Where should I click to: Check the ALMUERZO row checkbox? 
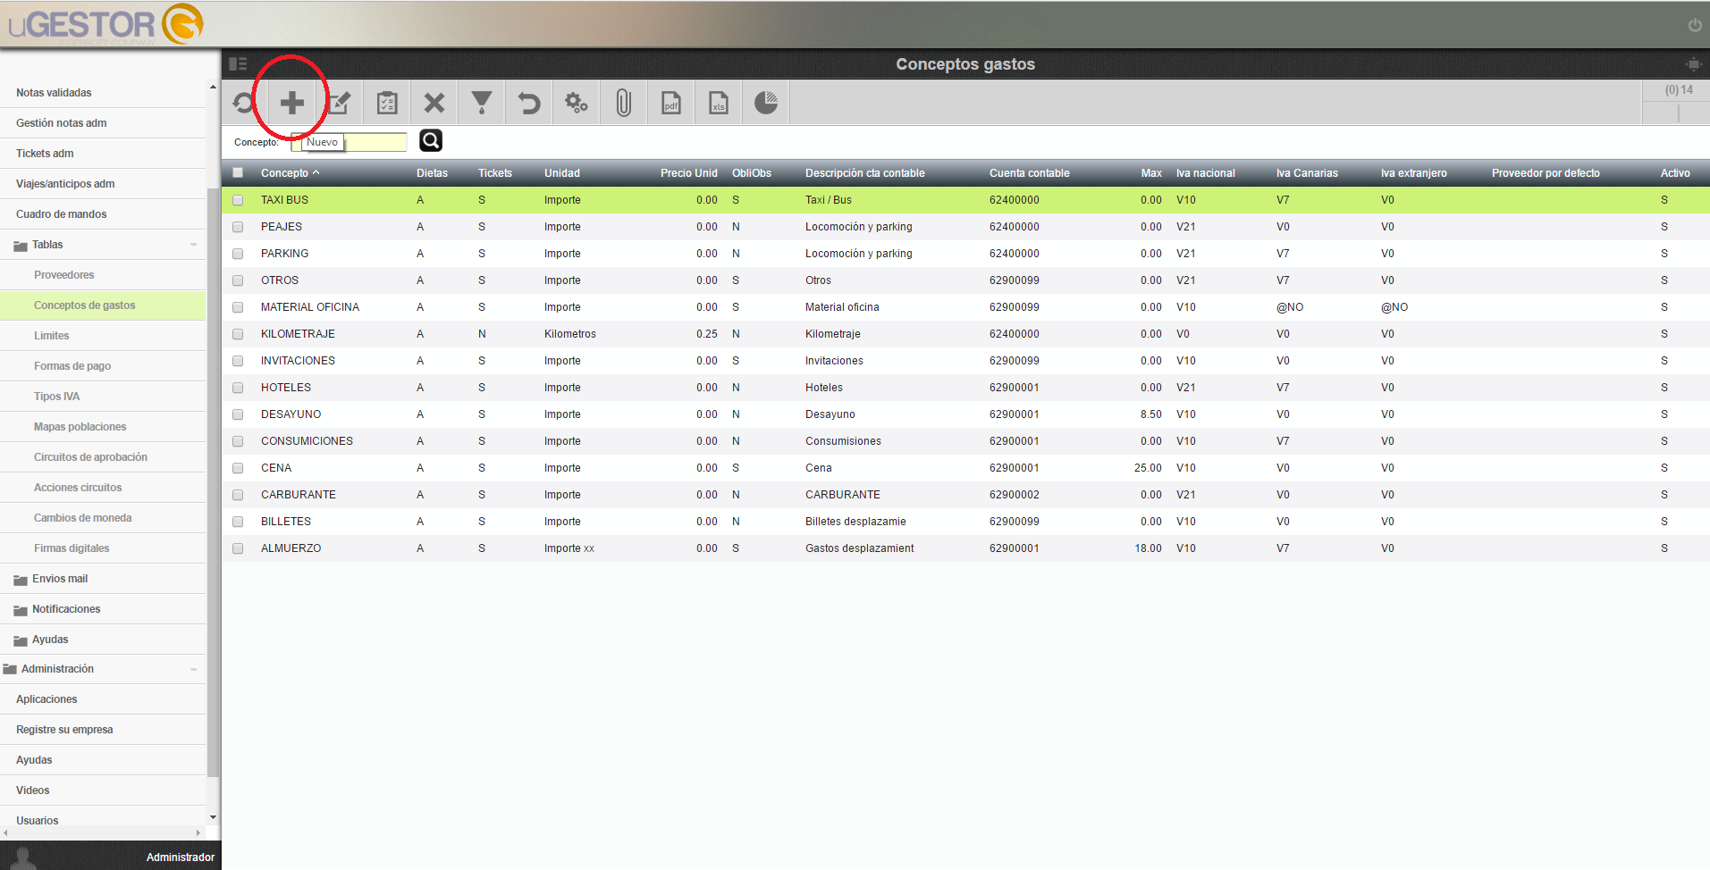pyautogui.click(x=238, y=548)
